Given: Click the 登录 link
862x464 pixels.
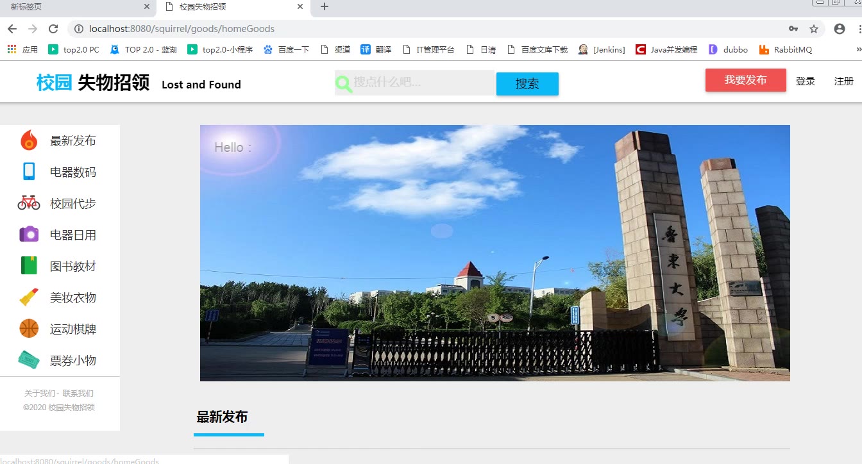Looking at the screenshot, I should pos(806,81).
